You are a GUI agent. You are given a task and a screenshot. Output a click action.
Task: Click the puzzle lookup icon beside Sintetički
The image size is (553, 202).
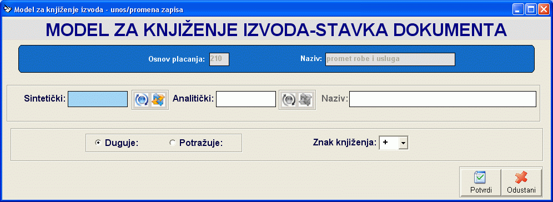(158, 100)
